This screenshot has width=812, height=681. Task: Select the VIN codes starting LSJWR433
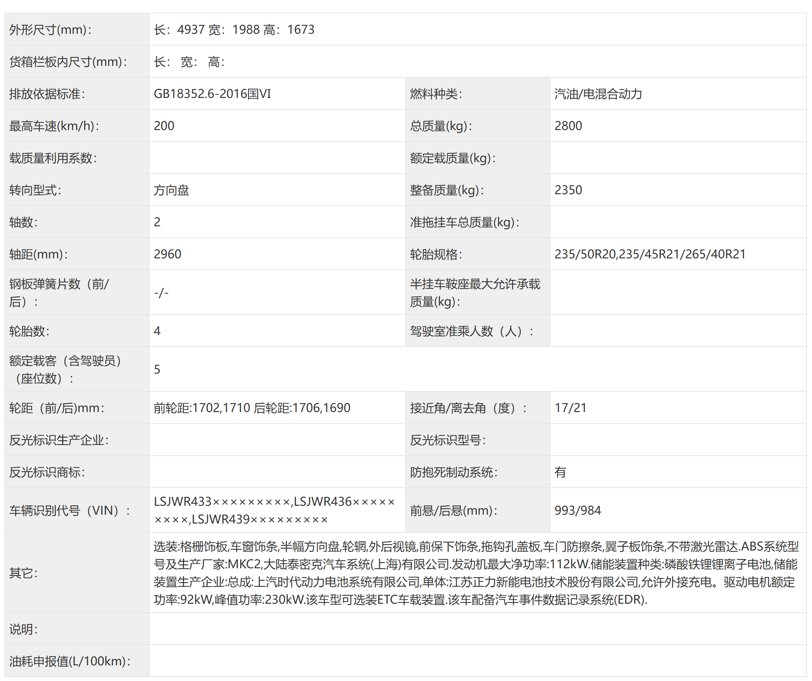coord(274,510)
